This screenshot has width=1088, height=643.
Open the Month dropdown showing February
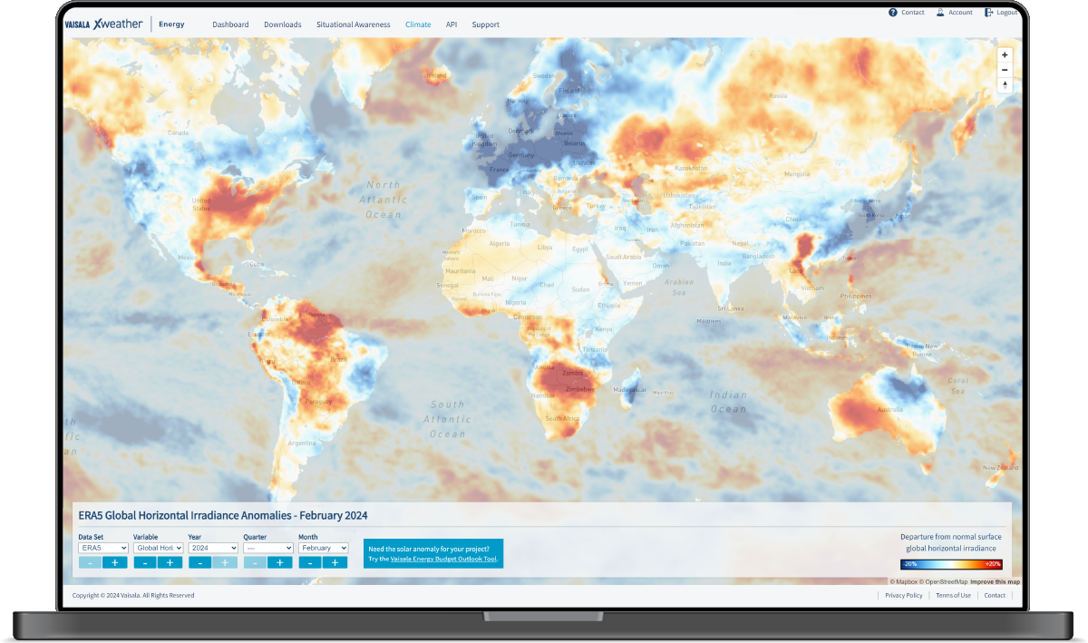[x=324, y=548]
